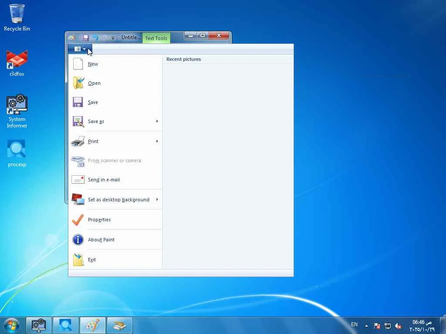
Task: Click the Undo arrow in quick access toolbar
Action: click(x=95, y=38)
